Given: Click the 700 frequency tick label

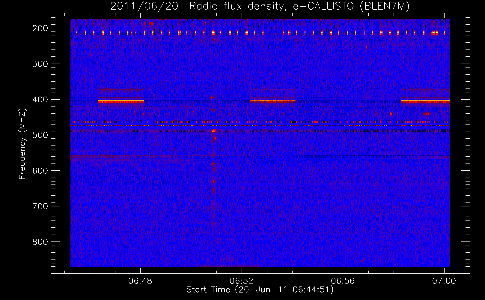Looking at the screenshot, I should click(x=40, y=206).
